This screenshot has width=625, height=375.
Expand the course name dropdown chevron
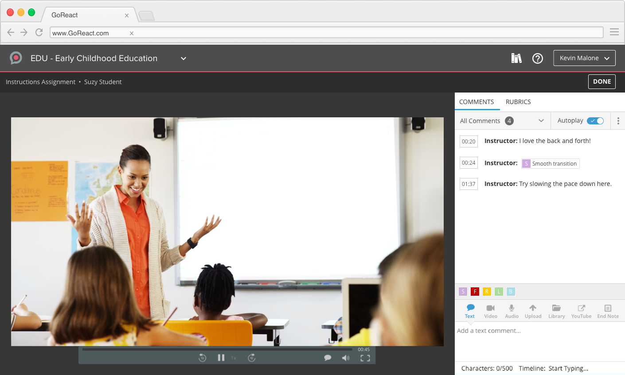click(x=184, y=58)
